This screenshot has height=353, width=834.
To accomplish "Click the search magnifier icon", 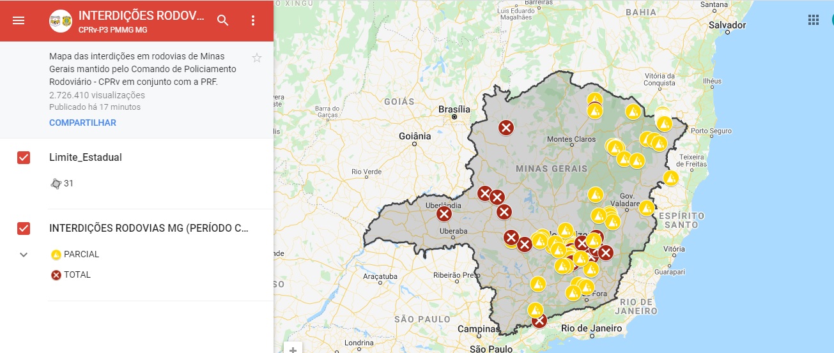I will 222,20.
